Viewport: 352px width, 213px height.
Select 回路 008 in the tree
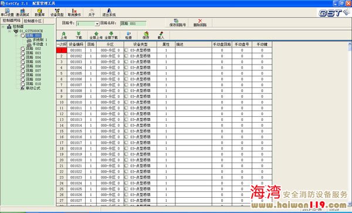(33, 75)
